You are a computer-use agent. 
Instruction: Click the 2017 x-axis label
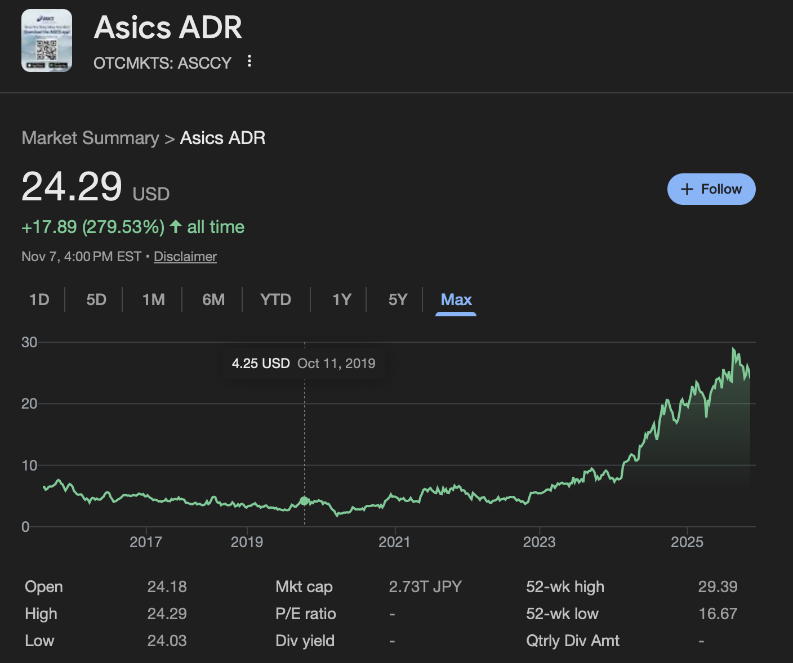click(x=145, y=542)
